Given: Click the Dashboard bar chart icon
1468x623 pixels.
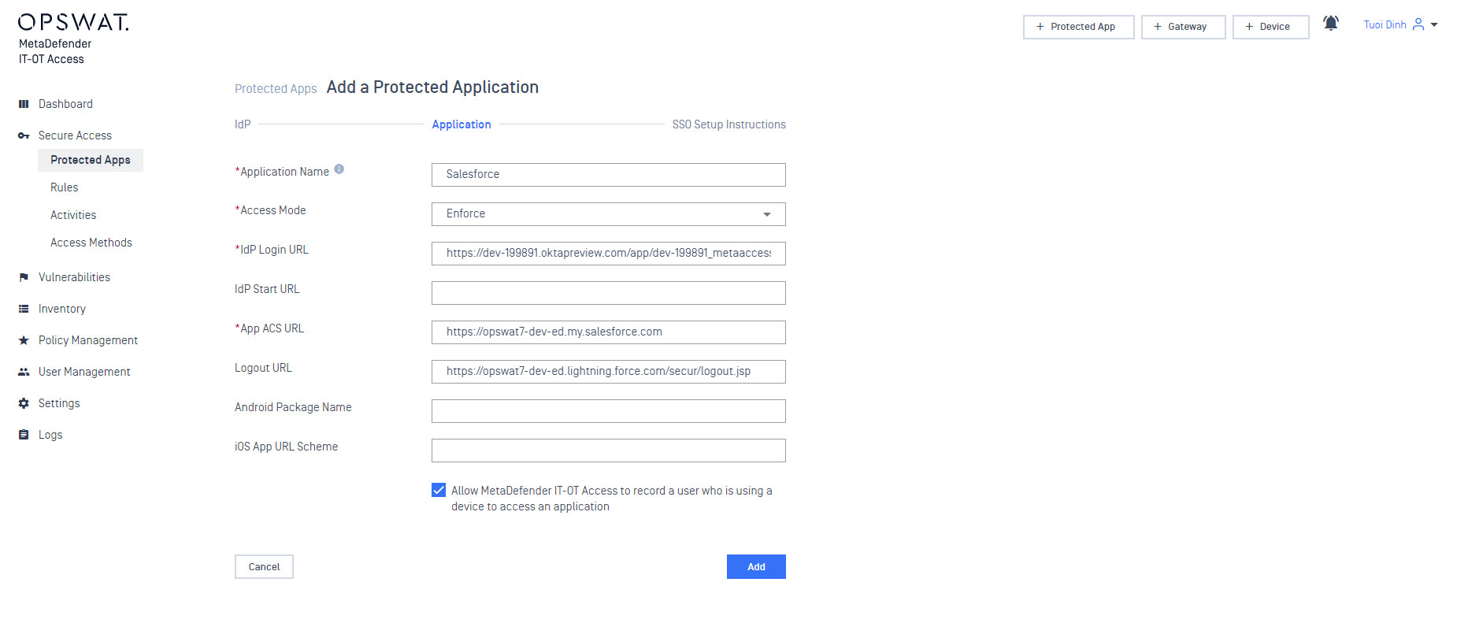Looking at the screenshot, I should (x=24, y=104).
